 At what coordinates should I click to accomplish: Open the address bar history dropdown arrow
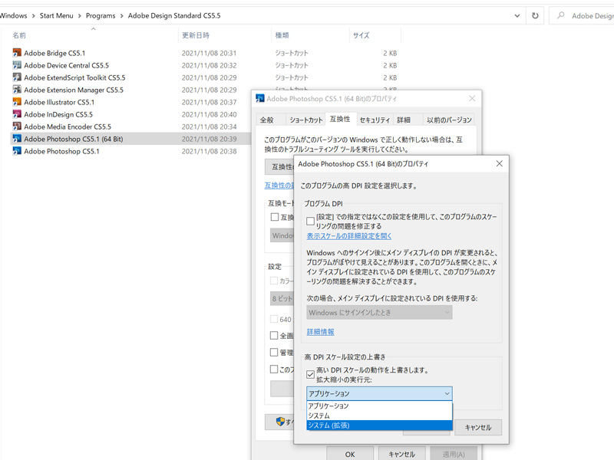click(x=517, y=15)
